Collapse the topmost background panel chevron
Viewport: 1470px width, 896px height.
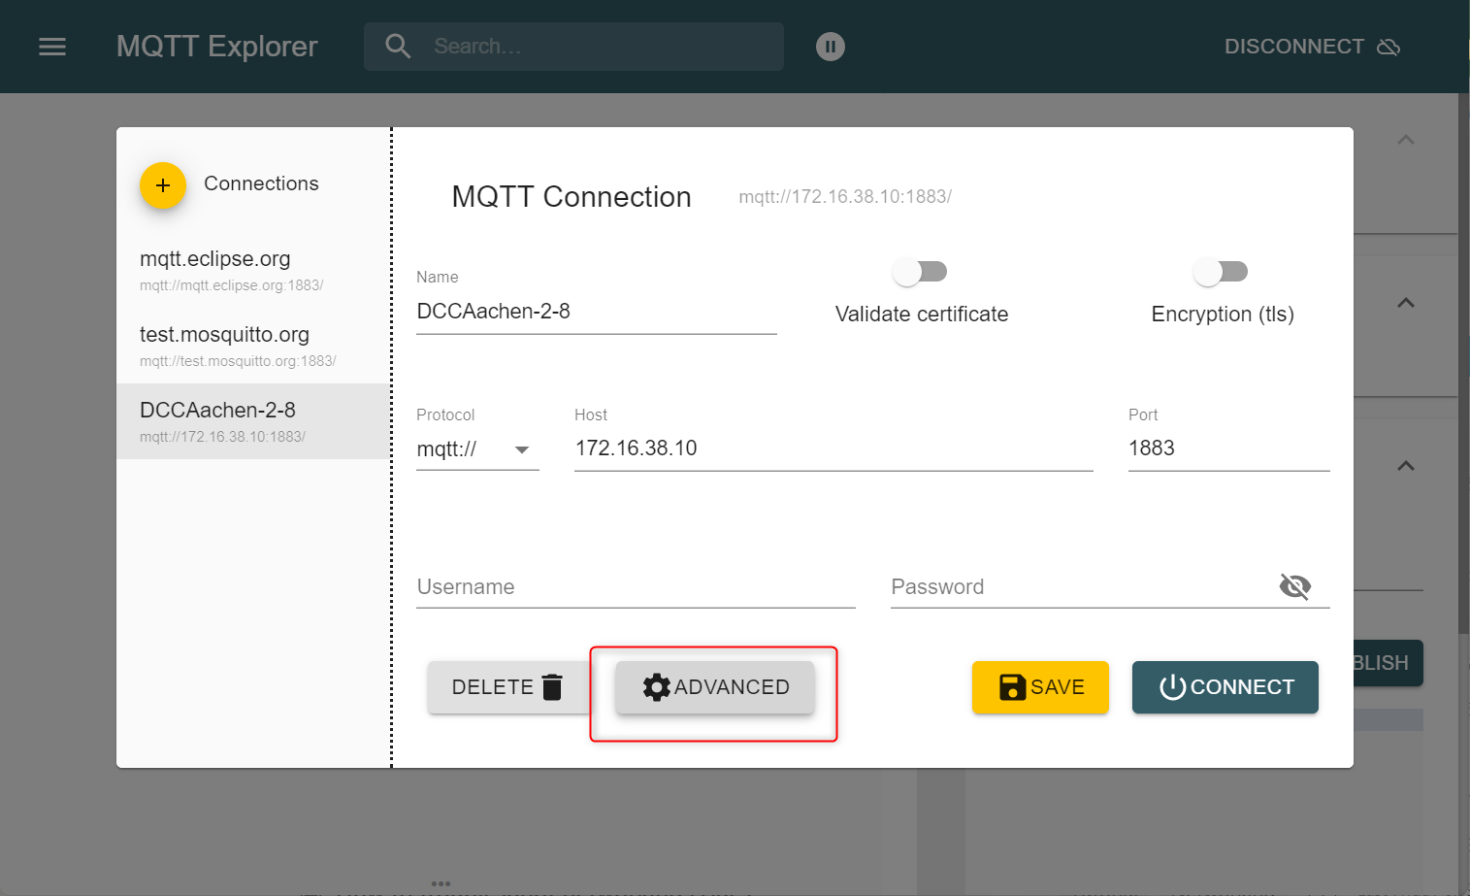coord(1405,140)
